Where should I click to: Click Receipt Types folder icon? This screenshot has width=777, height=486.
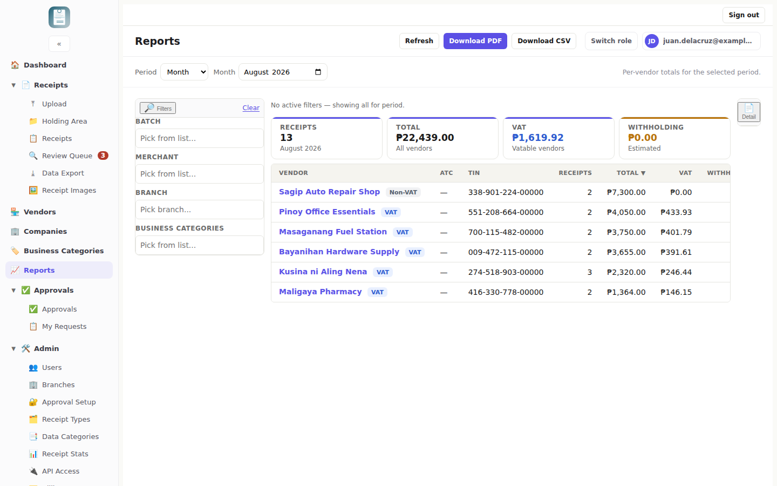[x=33, y=419]
